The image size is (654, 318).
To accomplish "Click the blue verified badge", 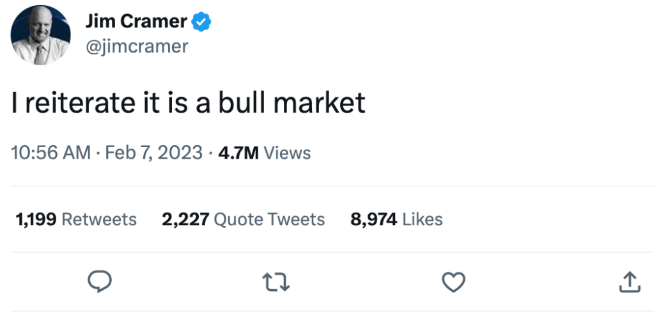I will tap(202, 22).
